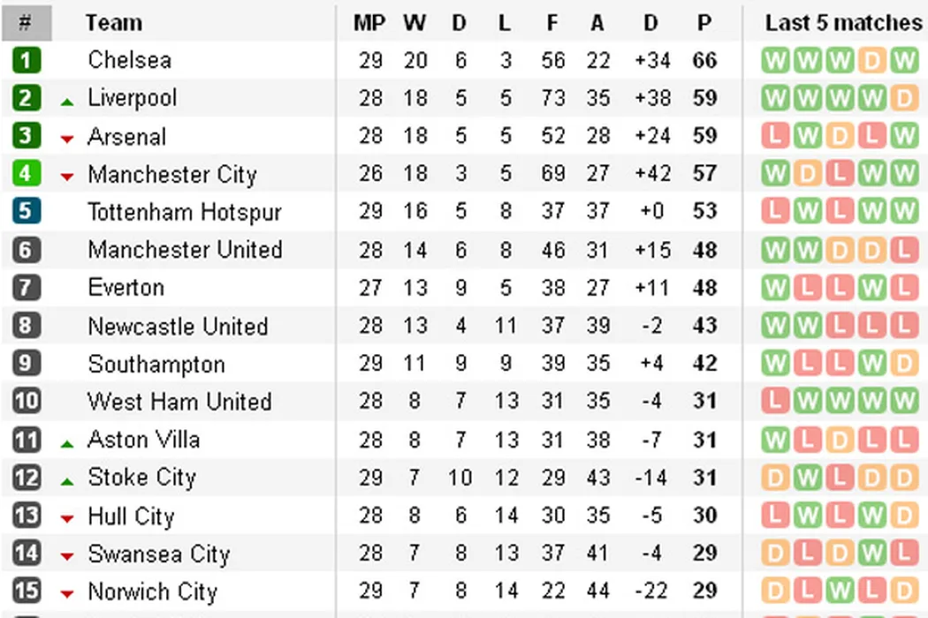Click the # rank column header
The image size is (928, 618).
pos(26,23)
